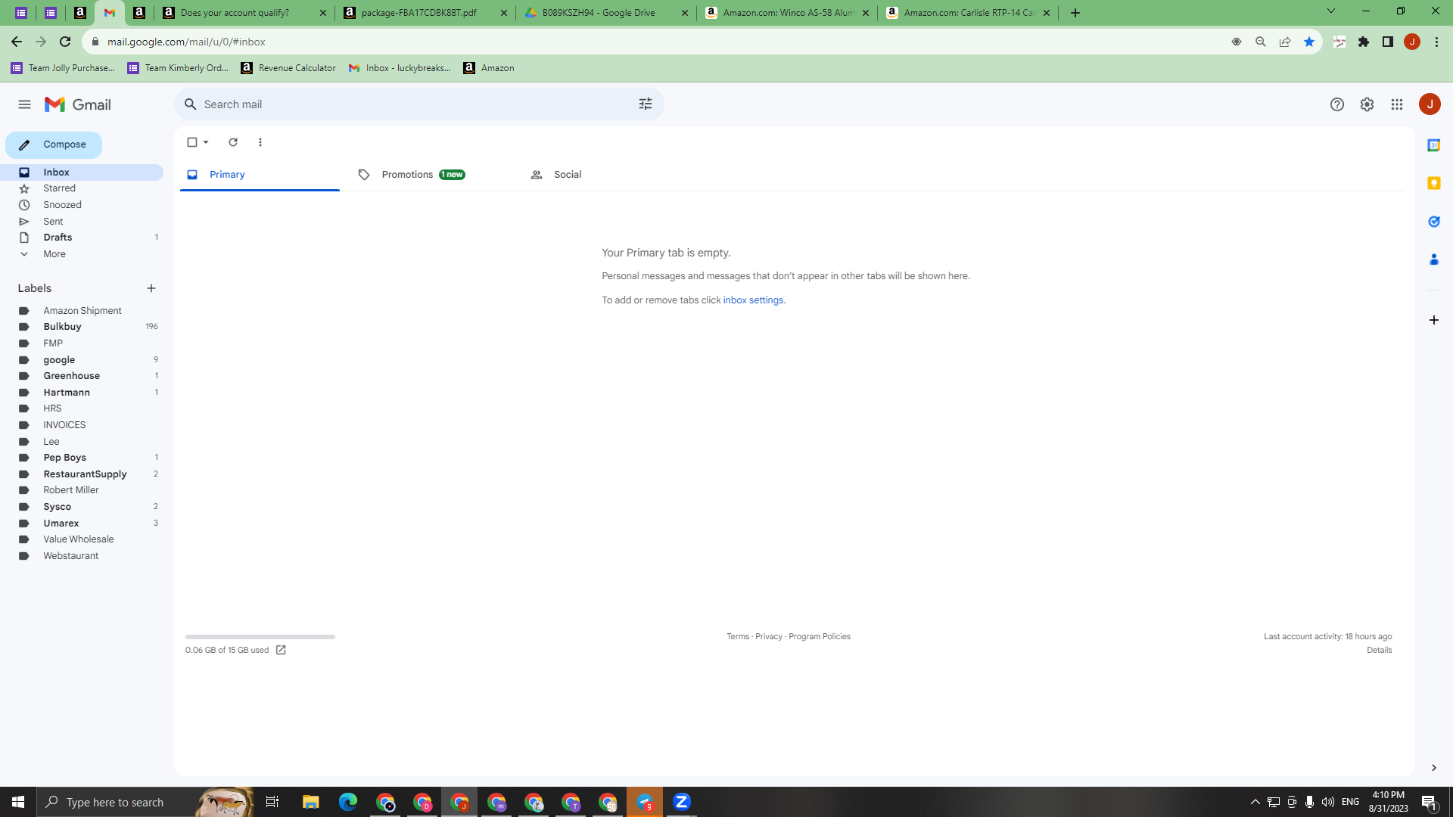Open Google Contacts side panel

pyautogui.click(x=1433, y=259)
